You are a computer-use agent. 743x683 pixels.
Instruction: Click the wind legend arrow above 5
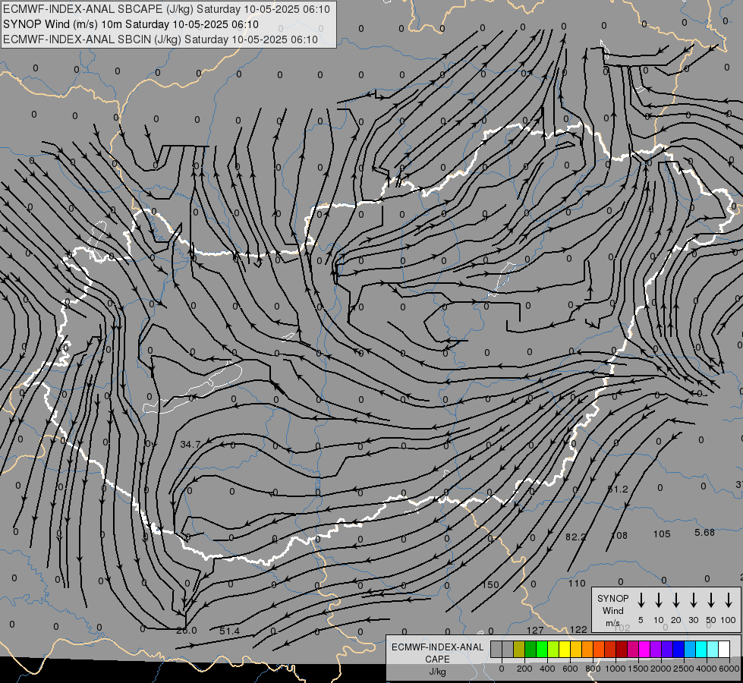click(641, 600)
